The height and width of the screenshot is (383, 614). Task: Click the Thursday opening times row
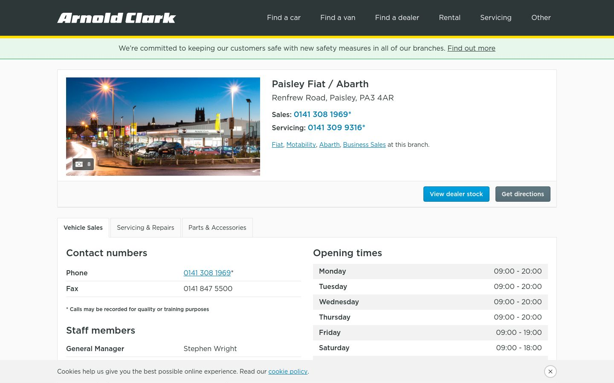point(430,317)
